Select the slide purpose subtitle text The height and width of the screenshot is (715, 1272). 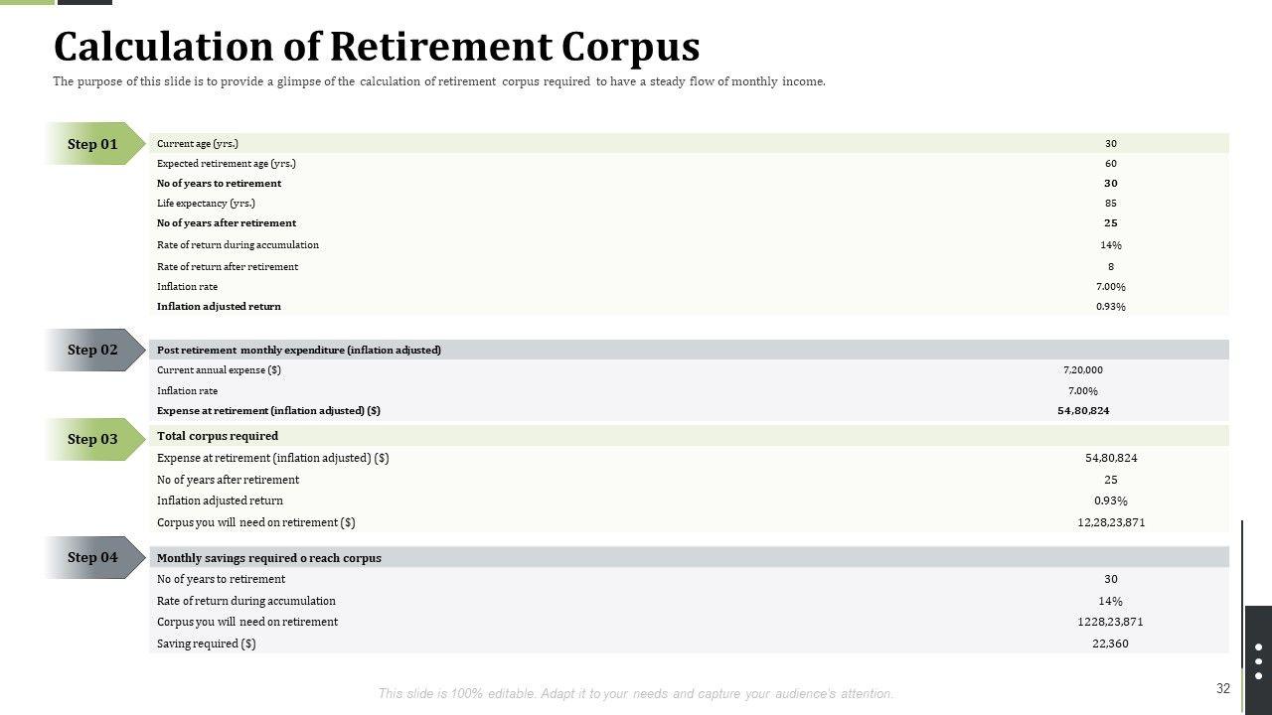pyautogui.click(x=439, y=82)
